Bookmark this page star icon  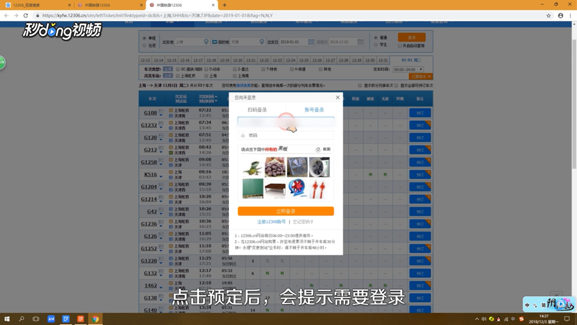[x=549, y=15]
